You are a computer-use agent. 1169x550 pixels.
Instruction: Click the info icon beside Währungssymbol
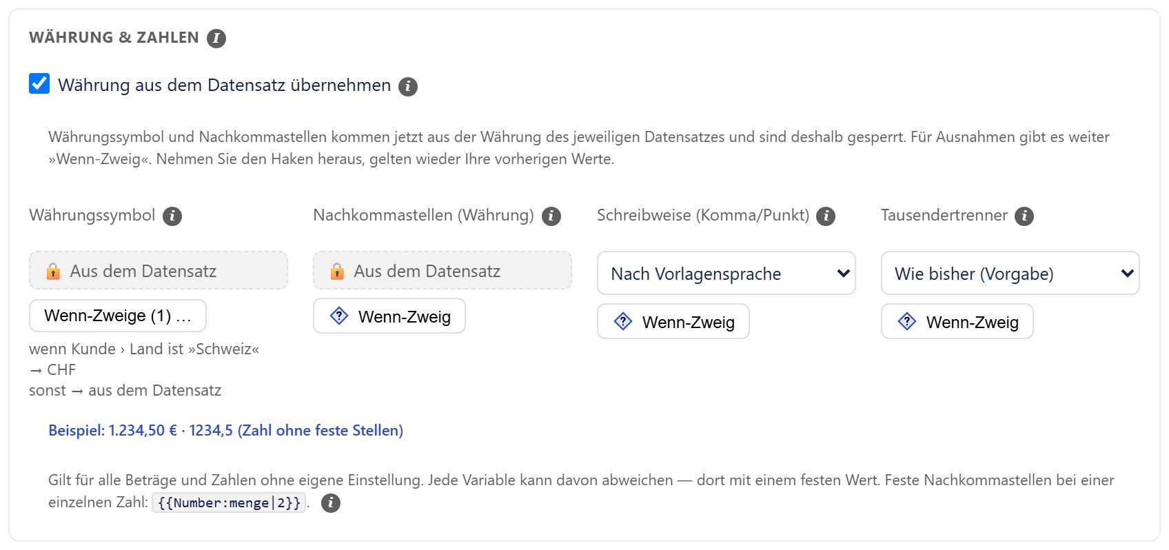[172, 216]
